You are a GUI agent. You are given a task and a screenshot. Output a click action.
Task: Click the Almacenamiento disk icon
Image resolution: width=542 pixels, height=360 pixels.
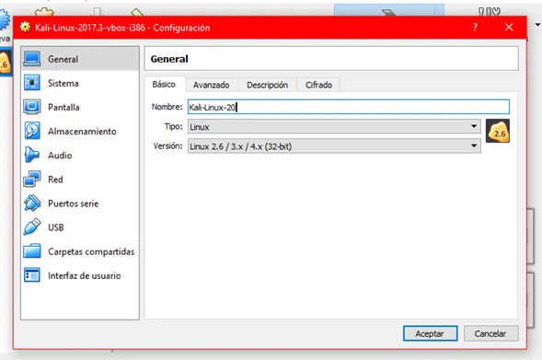point(32,131)
